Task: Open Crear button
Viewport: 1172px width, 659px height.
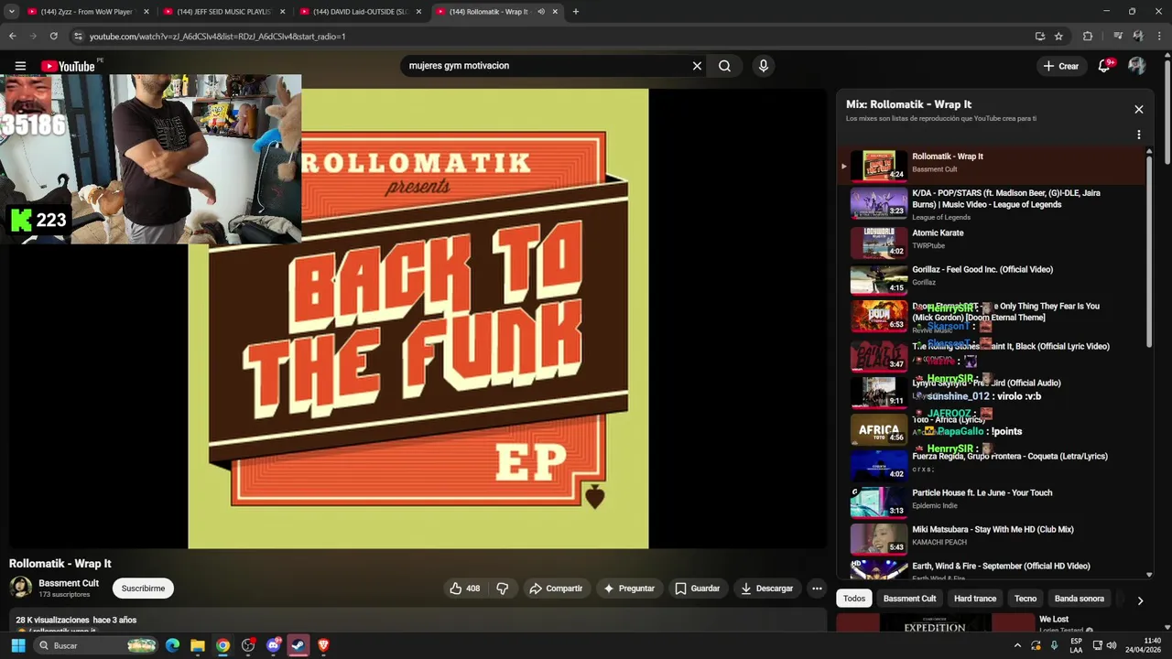Action: [x=1060, y=66]
